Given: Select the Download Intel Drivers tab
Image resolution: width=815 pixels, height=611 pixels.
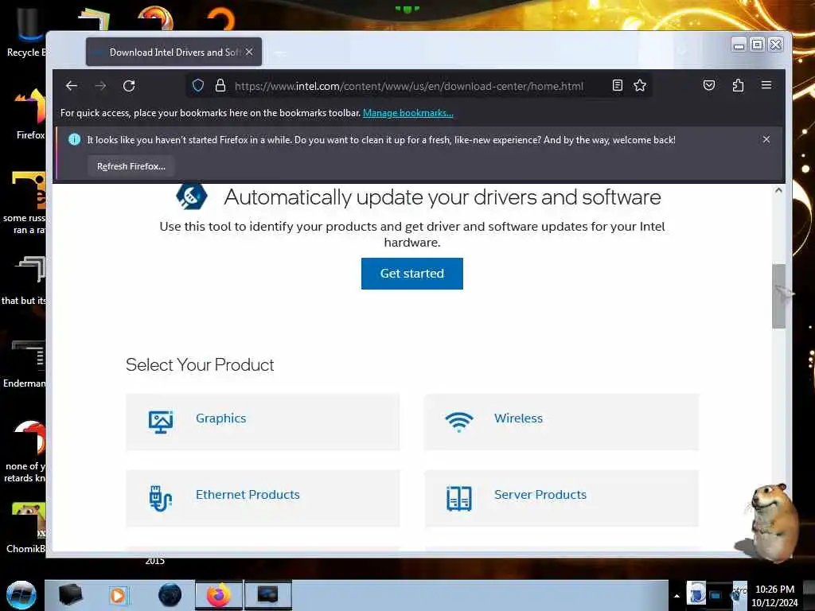Looking at the screenshot, I should 174,52.
